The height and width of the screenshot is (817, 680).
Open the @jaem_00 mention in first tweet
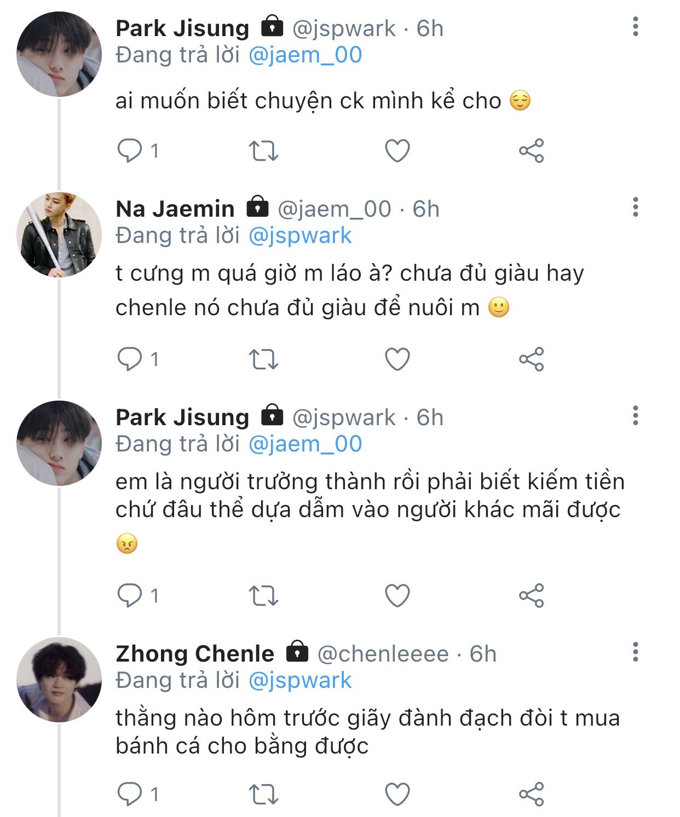[305, 55]
